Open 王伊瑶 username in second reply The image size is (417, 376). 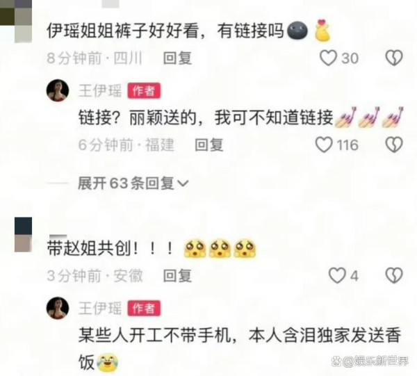click(x=100, y=309)
